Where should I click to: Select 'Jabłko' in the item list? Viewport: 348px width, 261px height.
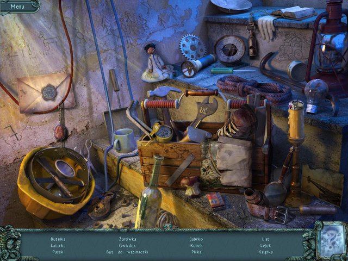[196, 239]
